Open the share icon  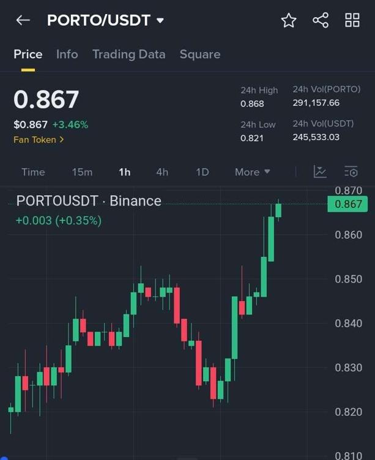click(x=321, y=20)
